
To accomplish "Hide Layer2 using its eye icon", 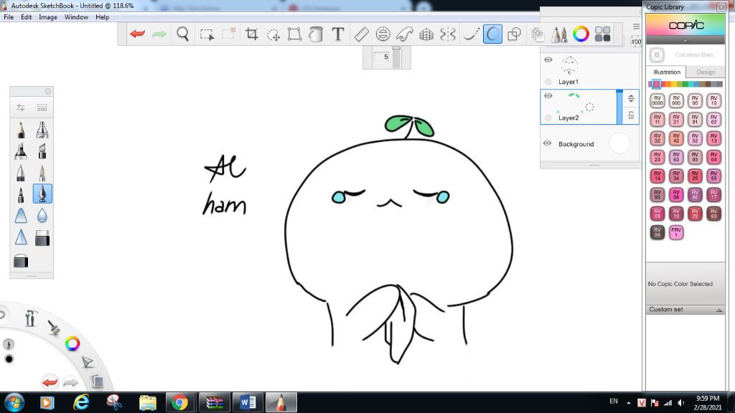I will [x=548, y=95].
